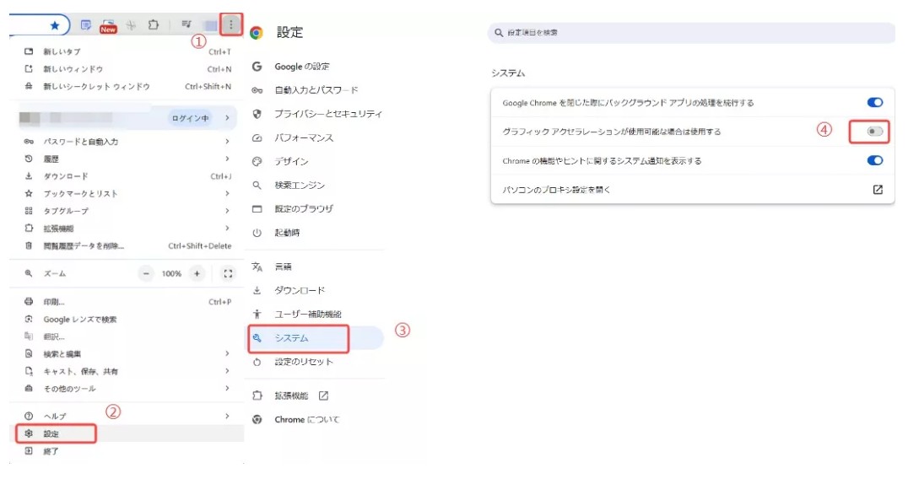Click the Chrome logo beside 設定 title

point(257,33)
